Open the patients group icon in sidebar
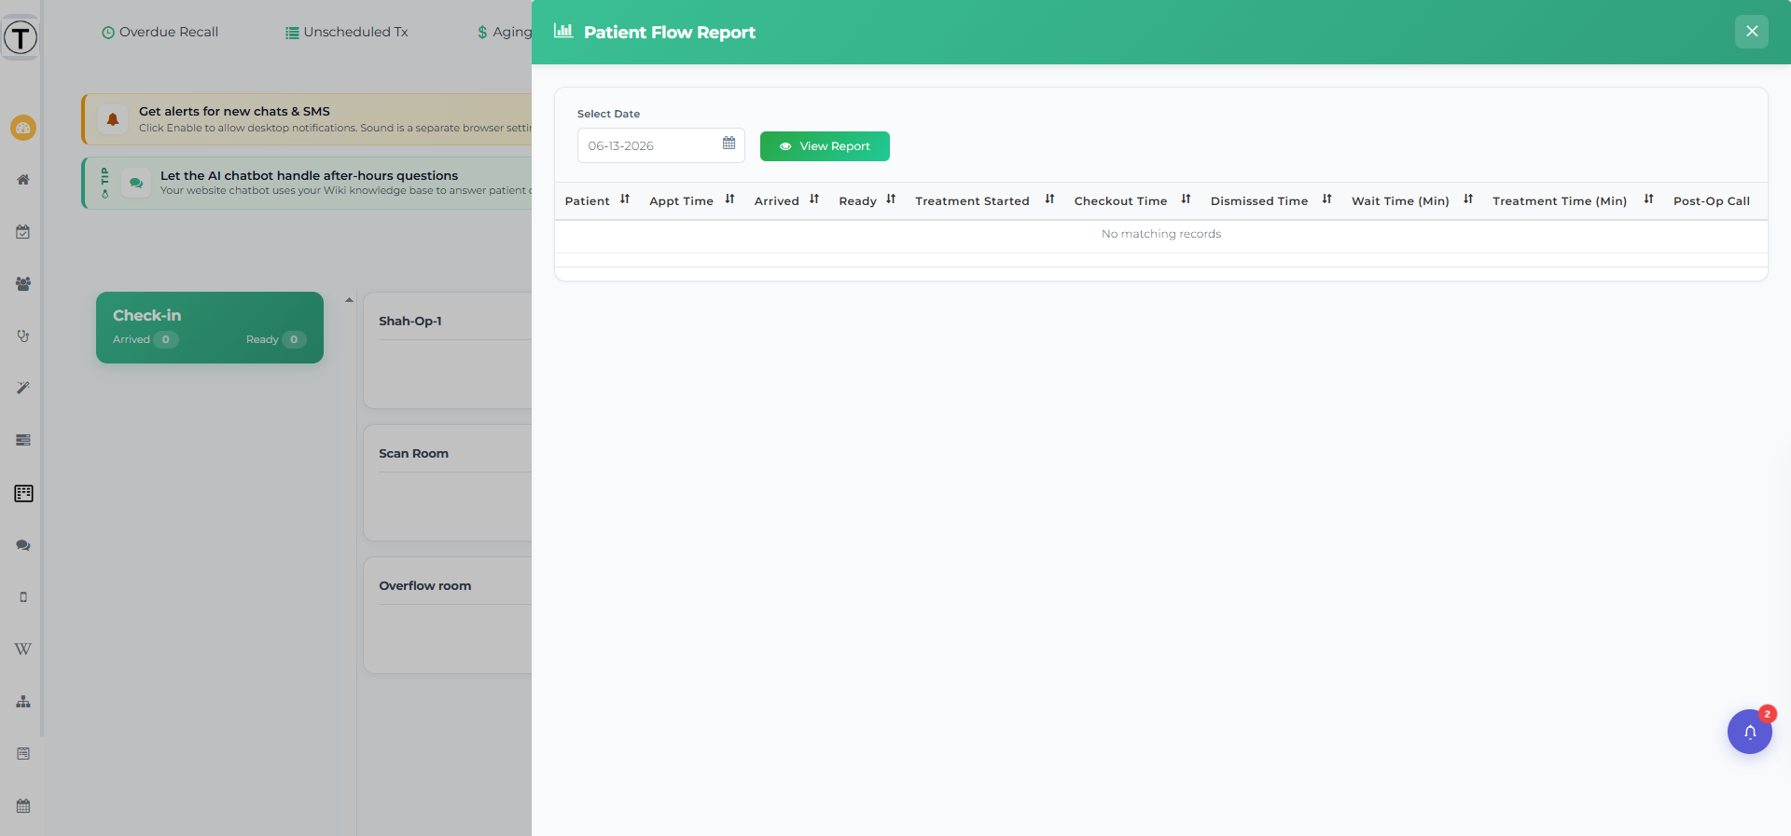Viewport: 1791px width, 836px height. coord(23,283)
